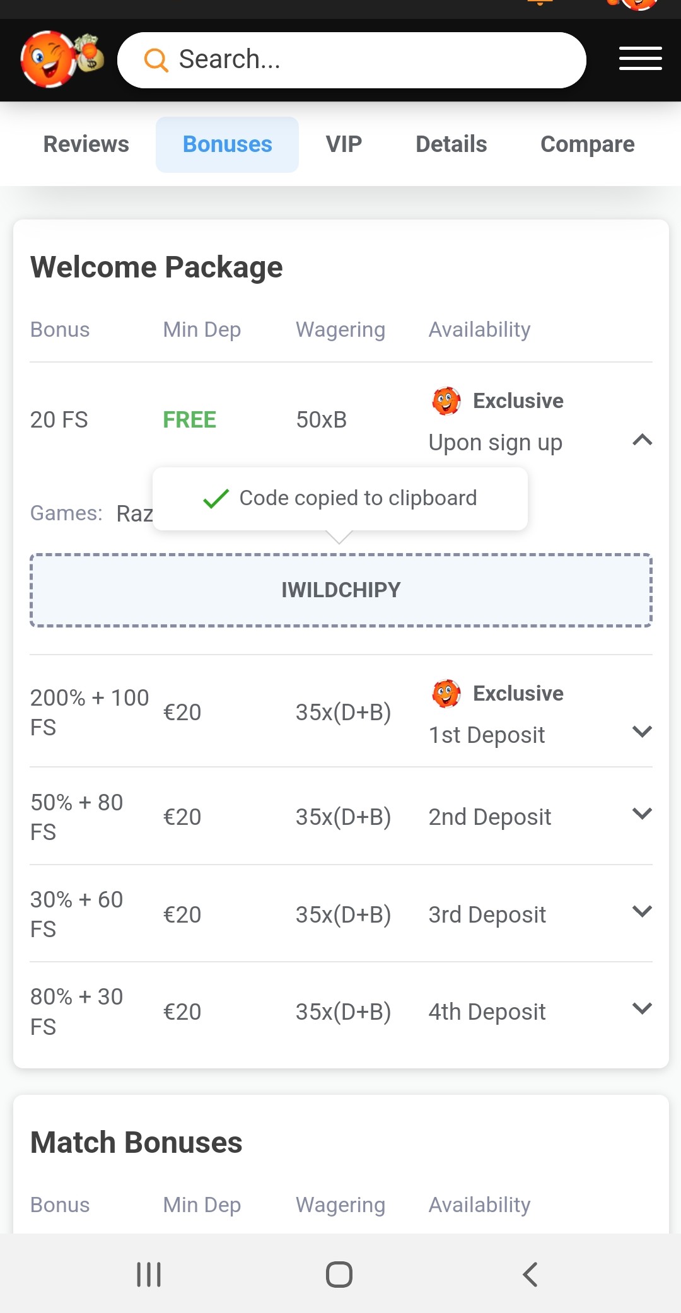Go to the Details tab

pos(451,144)
